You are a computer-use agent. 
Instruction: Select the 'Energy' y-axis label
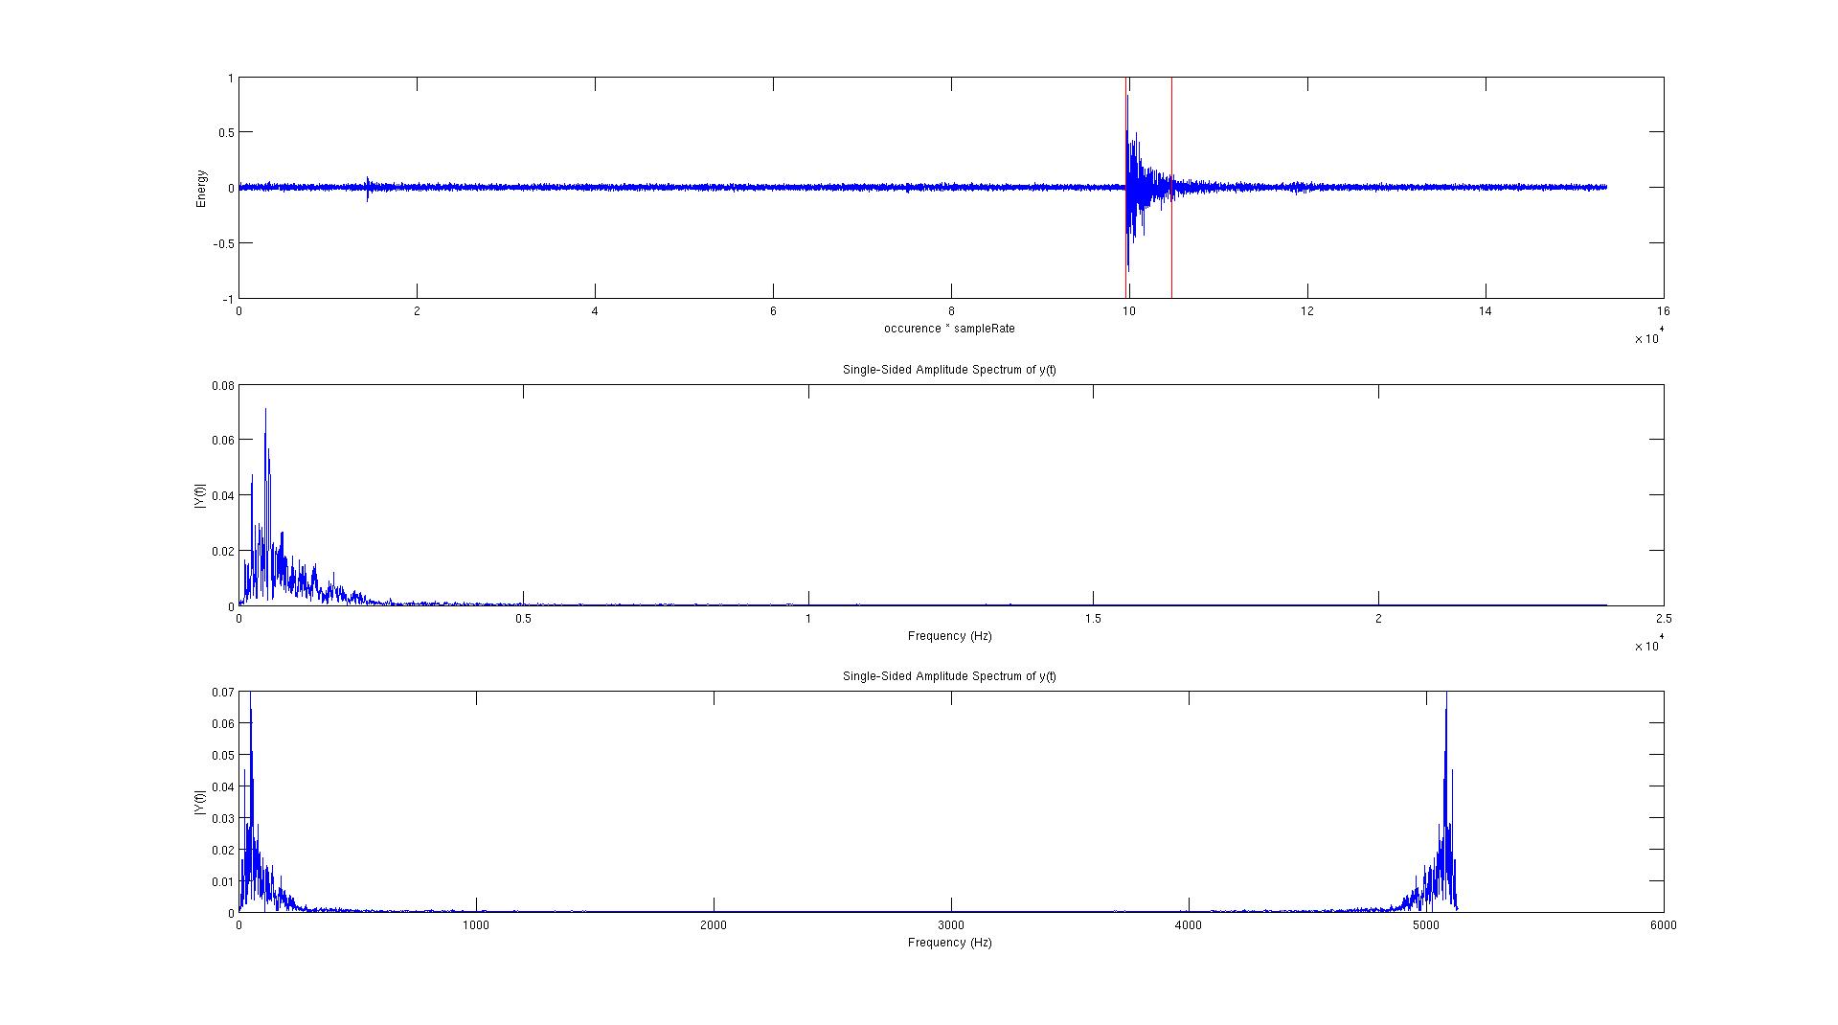tap(201, 189)
